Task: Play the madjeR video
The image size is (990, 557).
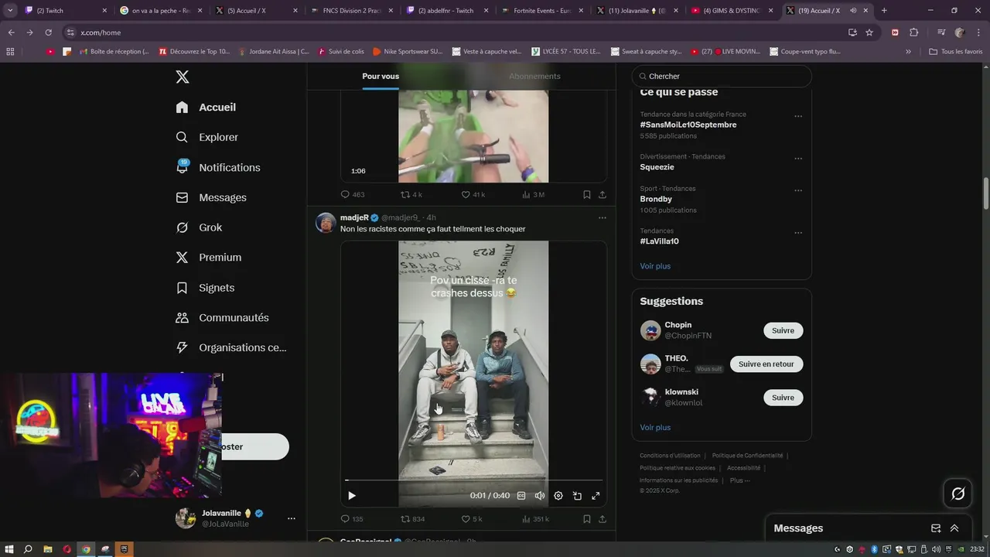Action: pyautogui.click(x=352, y=496)
